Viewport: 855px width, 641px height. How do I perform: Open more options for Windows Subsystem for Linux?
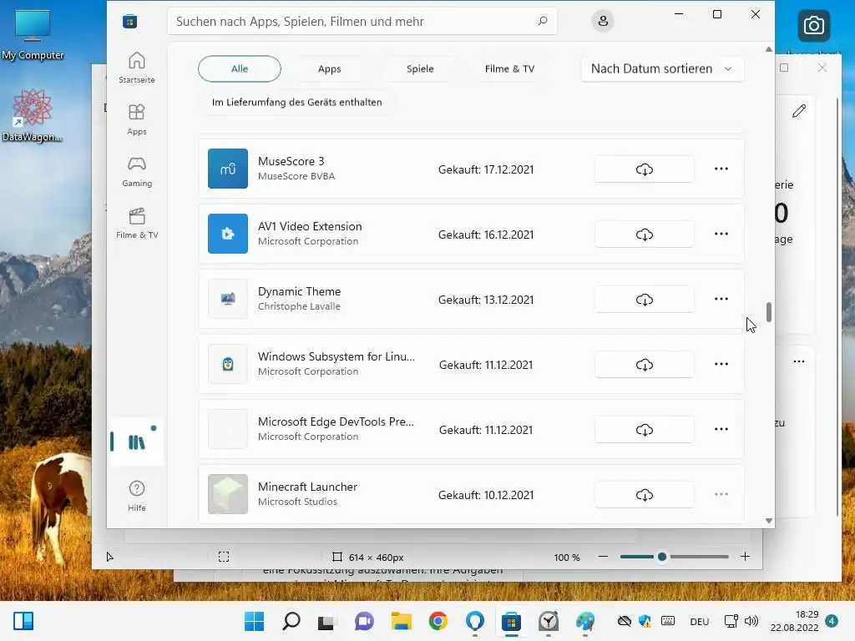tap(721, 364)
